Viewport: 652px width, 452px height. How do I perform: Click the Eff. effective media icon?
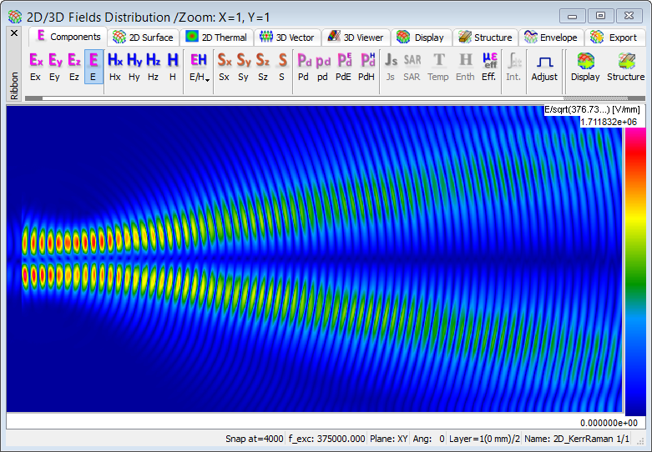(490, 66)
